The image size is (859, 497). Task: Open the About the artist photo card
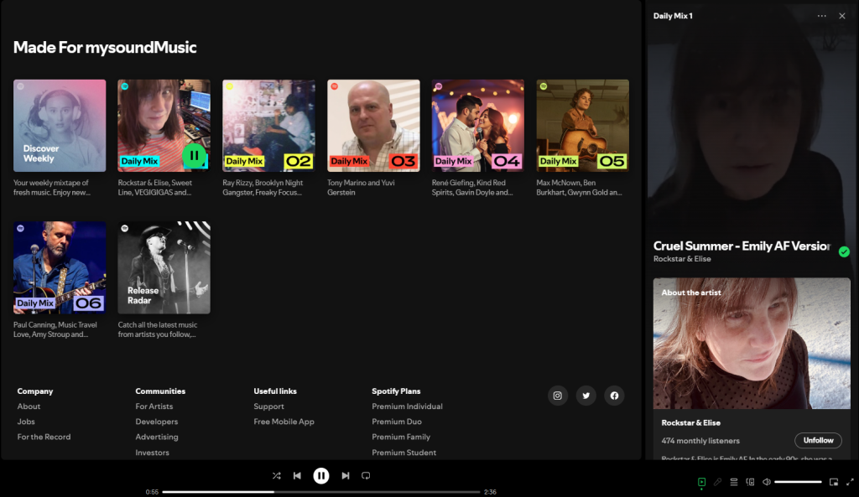click(x=752, y=343)
